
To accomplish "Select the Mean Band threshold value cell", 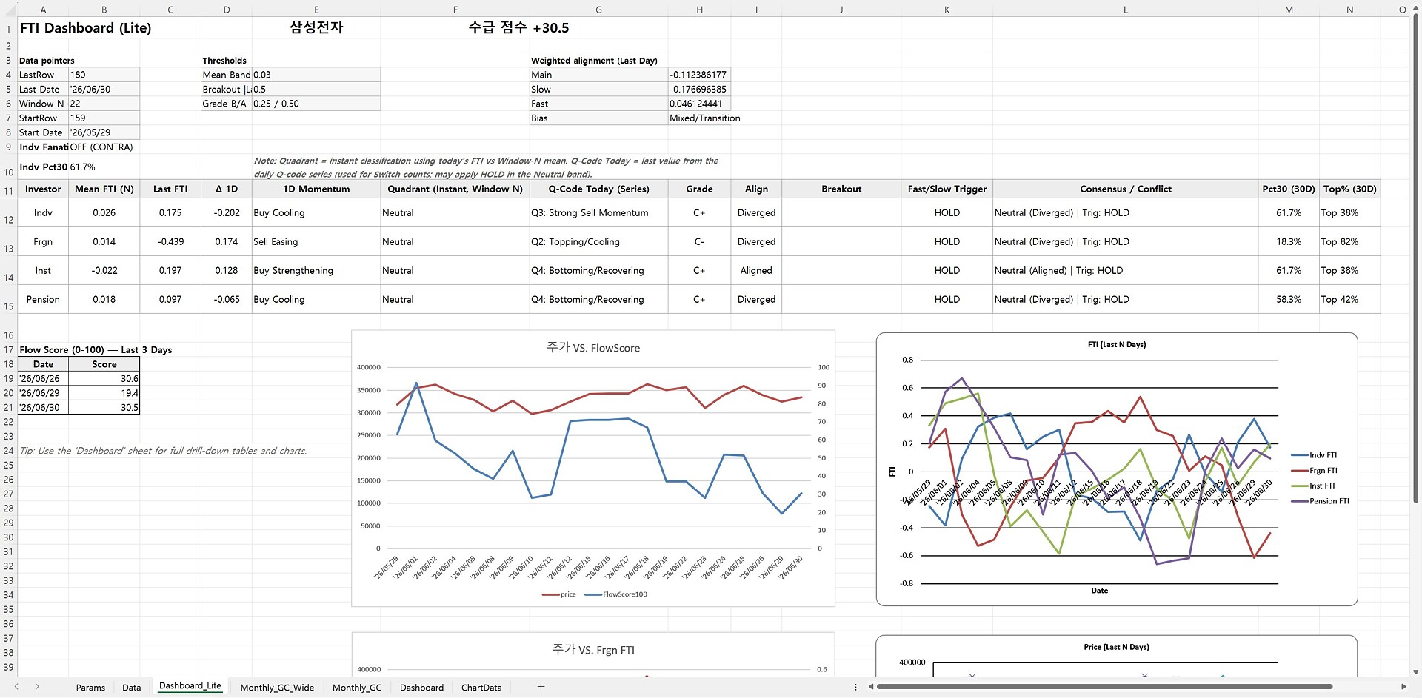I will (316, 75).
